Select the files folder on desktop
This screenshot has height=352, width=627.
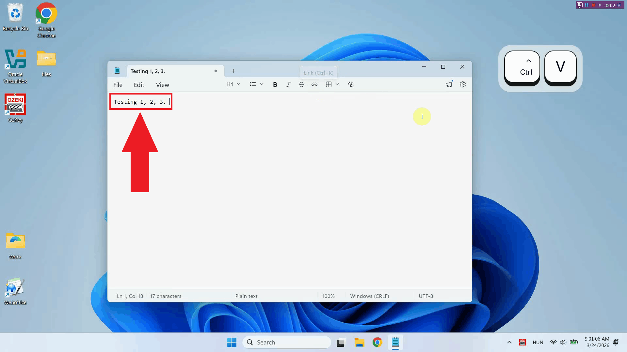[x=46, y=63]
